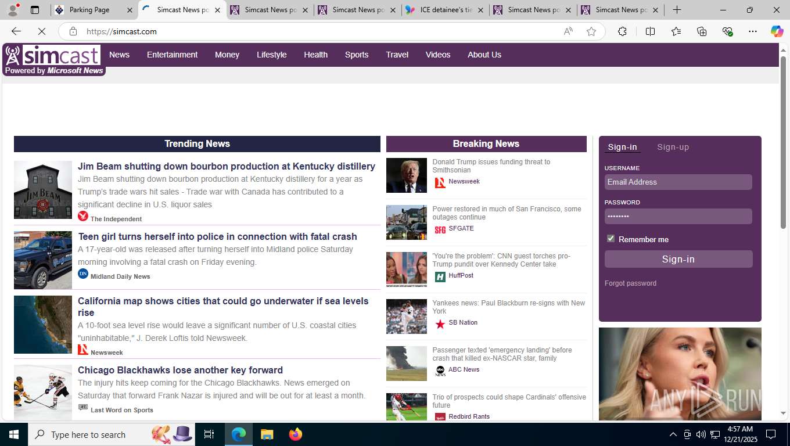
Task: Open a new tab
Action: pyautogui.click(x=677, y=10)
